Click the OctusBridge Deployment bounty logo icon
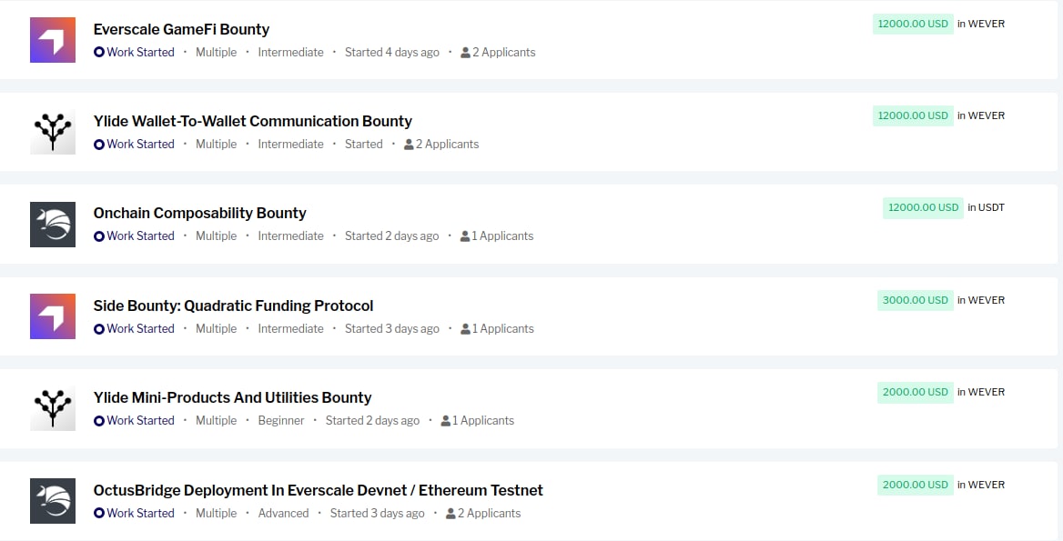1063x541 pixels. (53, 501)
